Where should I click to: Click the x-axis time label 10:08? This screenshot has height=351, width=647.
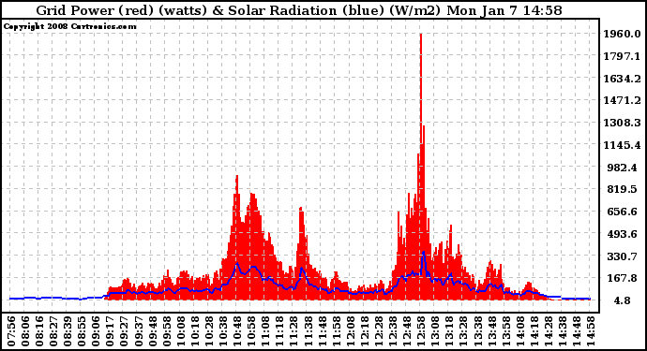click(x=181, y=331)
